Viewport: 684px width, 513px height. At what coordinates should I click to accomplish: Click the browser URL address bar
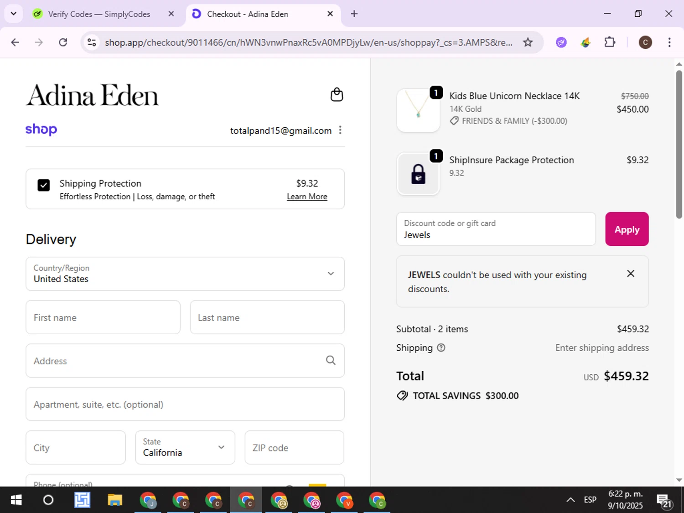tap(308, 42)
